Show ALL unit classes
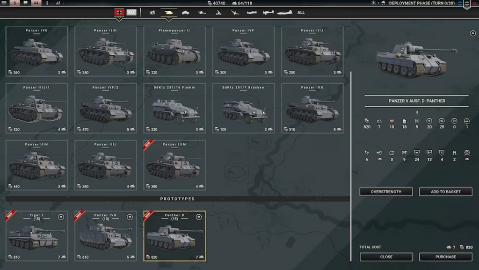The width and height of the screenshot is (479, 270). point(301,13)
